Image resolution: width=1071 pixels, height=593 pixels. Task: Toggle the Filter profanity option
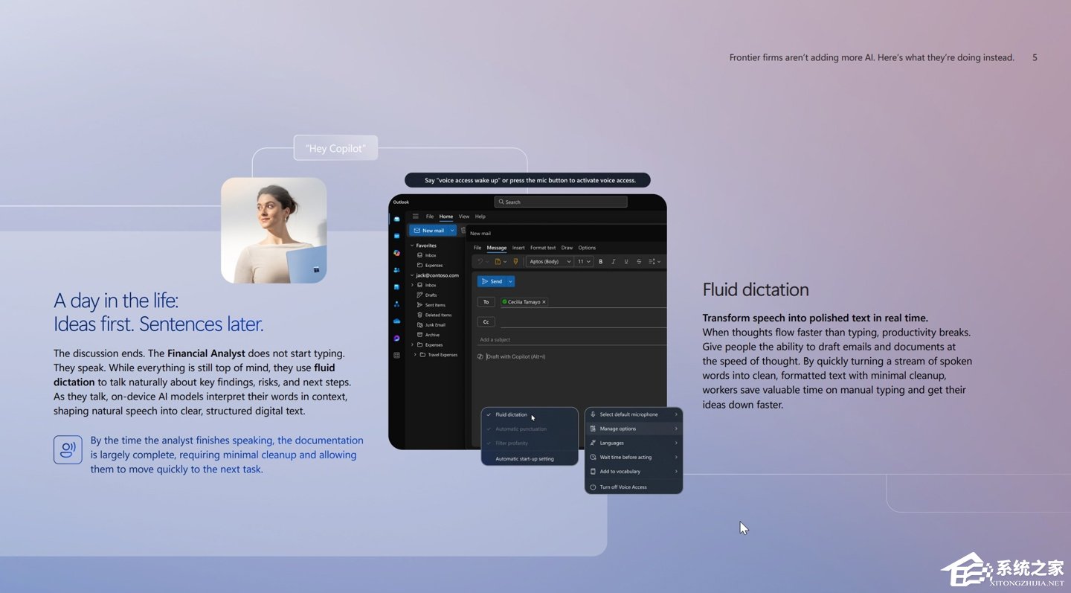[530, 443]
